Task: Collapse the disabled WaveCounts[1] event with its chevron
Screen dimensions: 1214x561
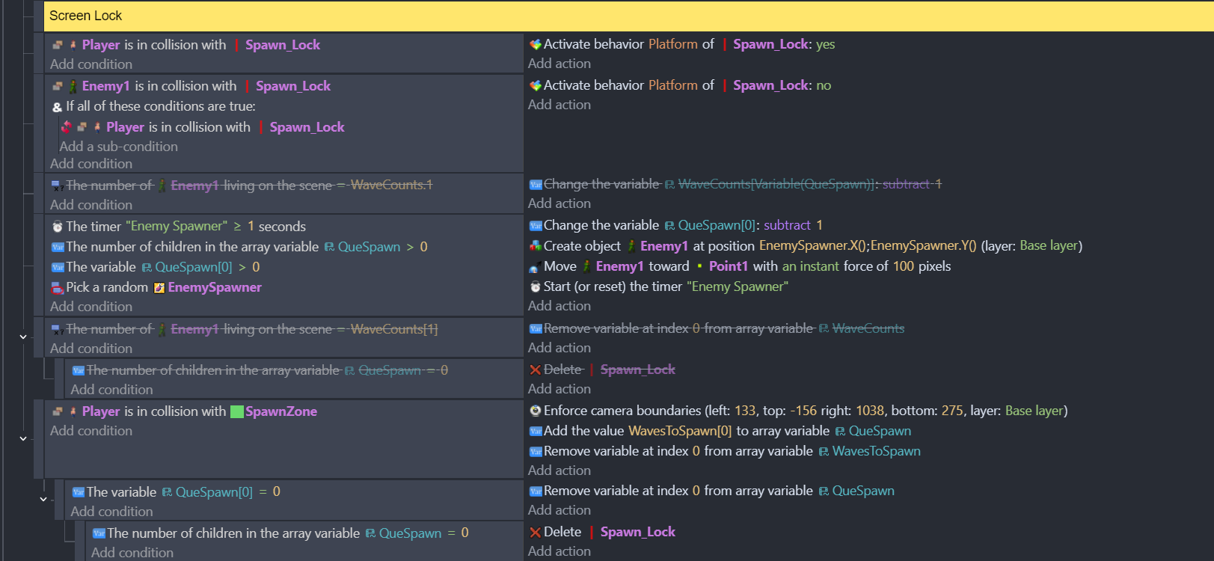Action: pos(23,337)
